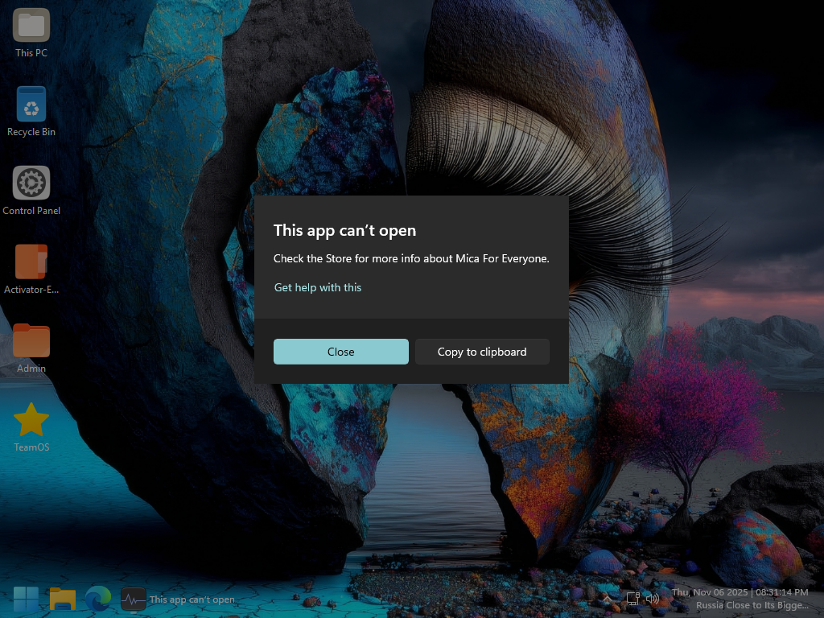Open the Windows Start menu
Viewport: 824px width, 618px height.
pos(26,599)
